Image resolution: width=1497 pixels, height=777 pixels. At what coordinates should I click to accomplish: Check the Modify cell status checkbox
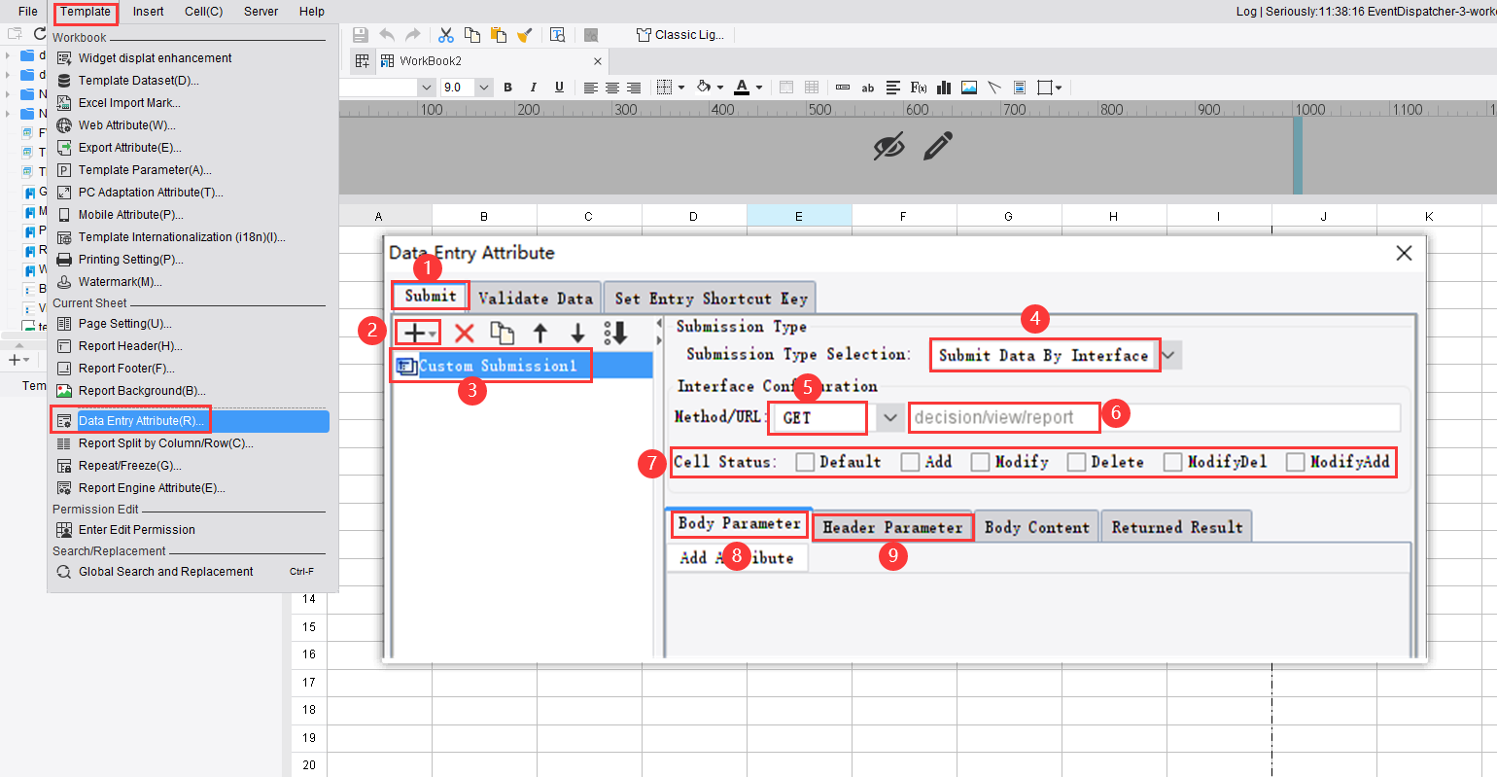[979, 462]
